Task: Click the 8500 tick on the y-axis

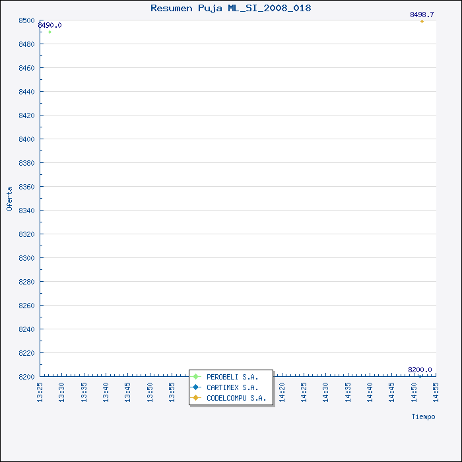Action: [x=26, y=20]
